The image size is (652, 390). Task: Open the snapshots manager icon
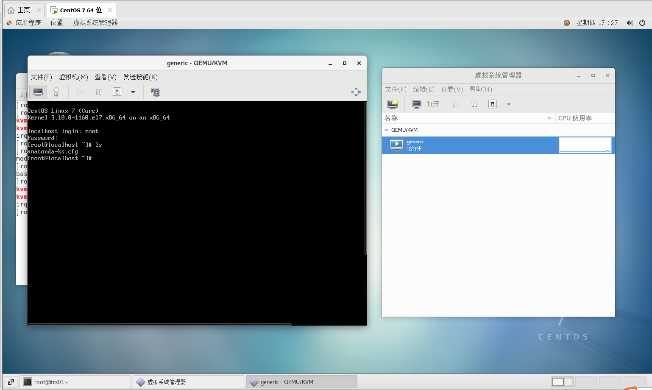click(156, 92)
